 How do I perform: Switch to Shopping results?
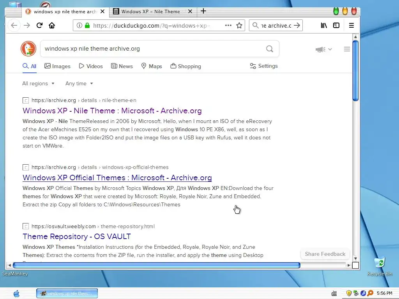pyautogui.click(x=186, y=66)
